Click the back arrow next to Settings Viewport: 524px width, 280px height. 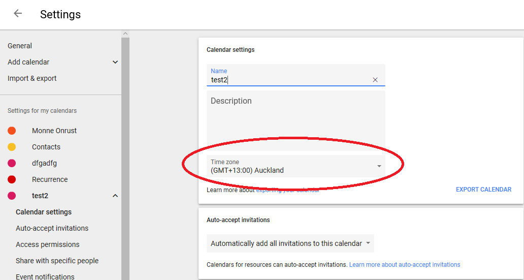18,14
